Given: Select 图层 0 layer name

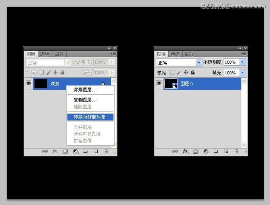Looking at the screenshot, I should pyautogui.click(x=187, y=84).
